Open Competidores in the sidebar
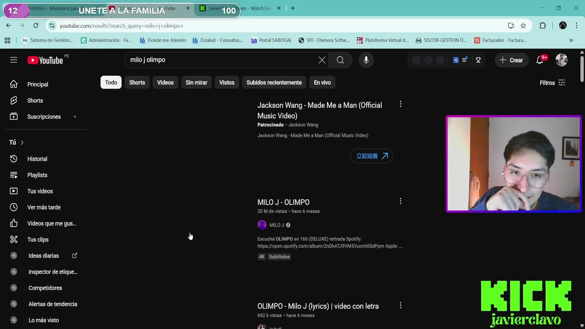Screen dimensions: 585x329 pyautogui.click(x=46, y=288)
